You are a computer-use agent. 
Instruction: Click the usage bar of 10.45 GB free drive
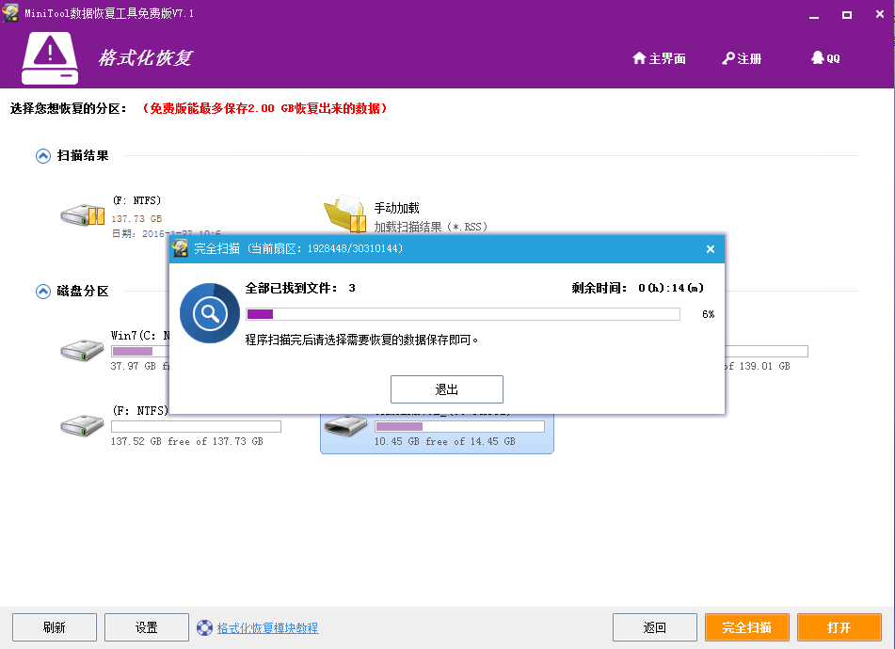coord(459,427)
